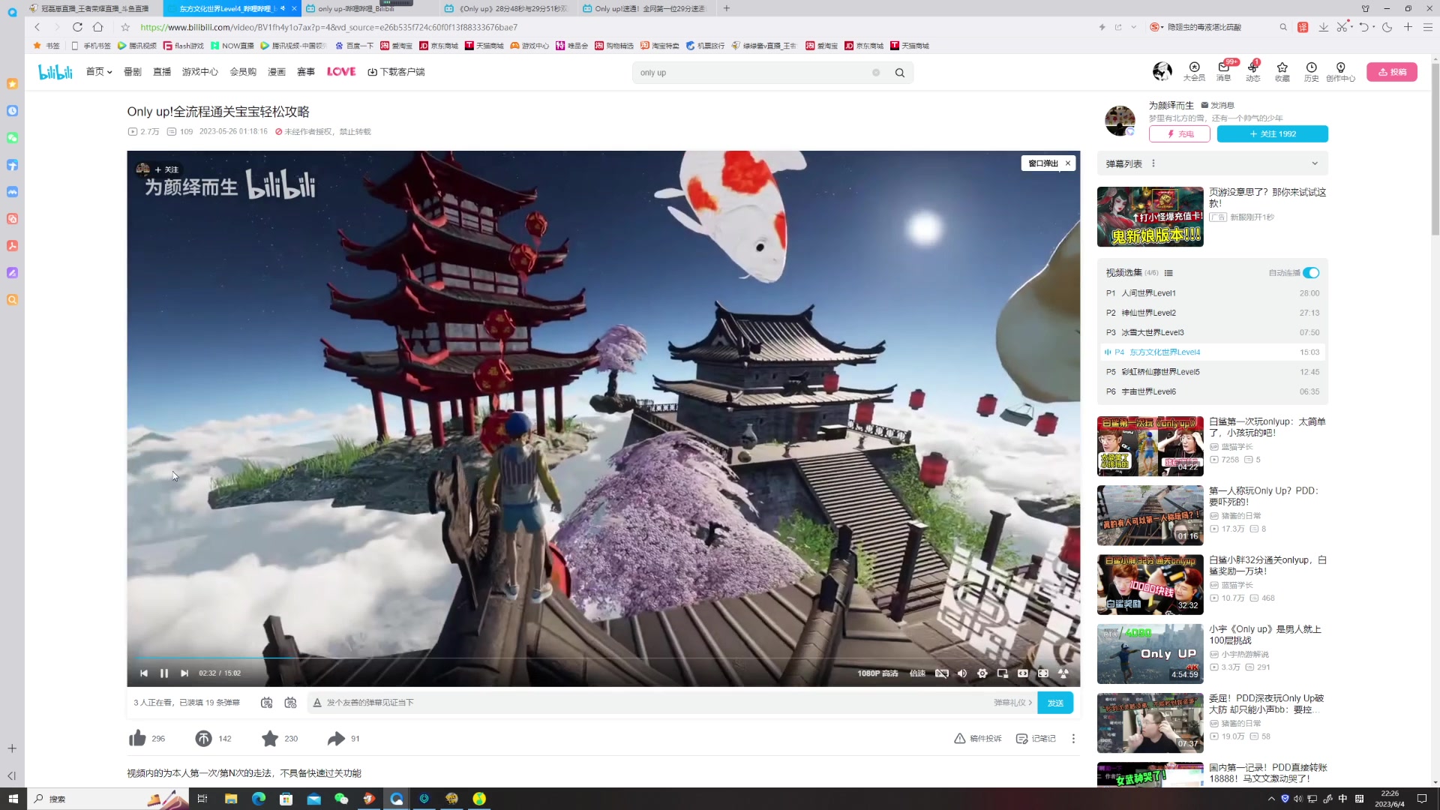Share the video with the arrow icon

(x=336, y=739)
